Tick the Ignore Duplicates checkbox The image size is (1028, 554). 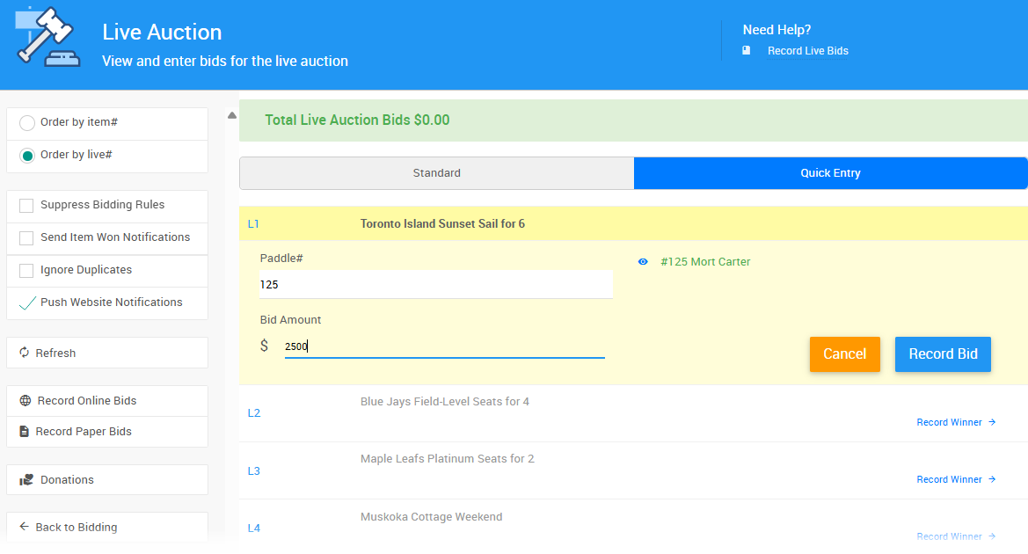point(26,270)
